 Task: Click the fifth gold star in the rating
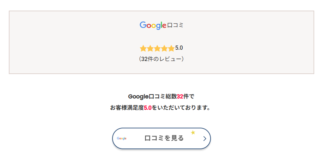(x=171, y=49)
